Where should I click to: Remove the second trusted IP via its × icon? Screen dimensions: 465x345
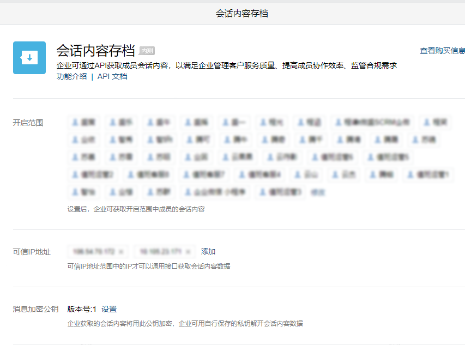[188, 251]
